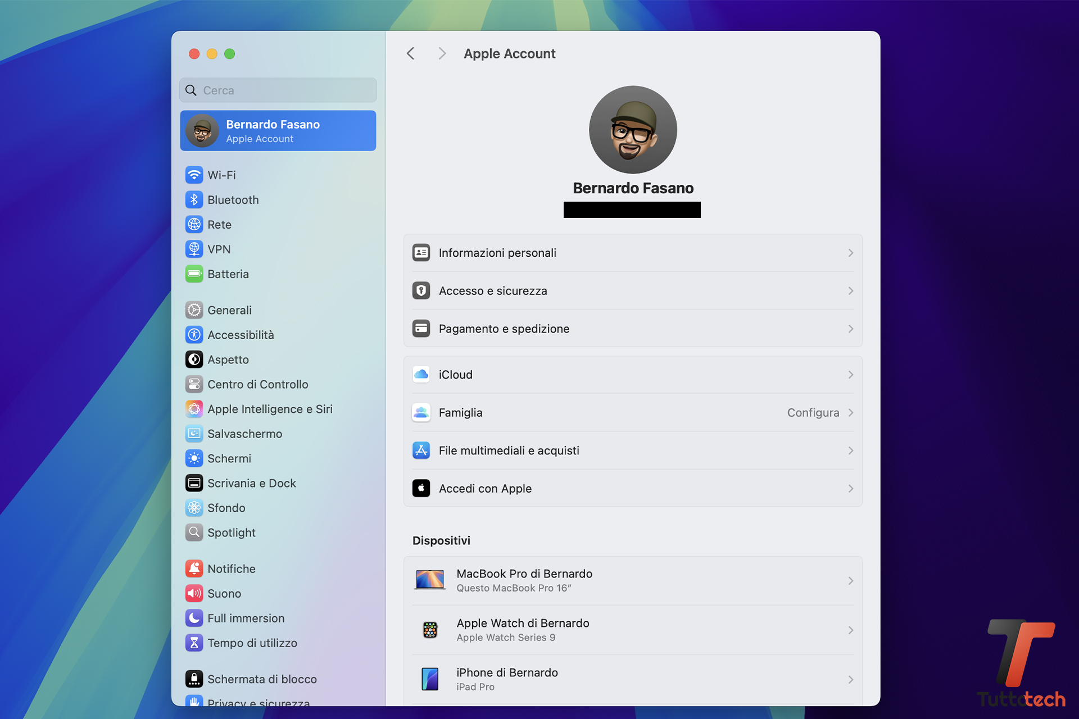
Task: Select Generali in the sidebar
Action: click(229, 310)
